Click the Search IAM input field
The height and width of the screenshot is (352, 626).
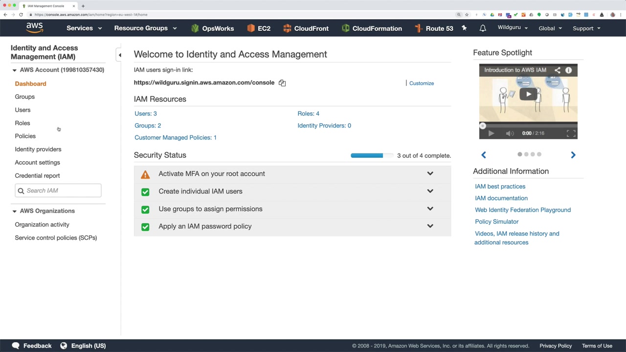(62, 191)
